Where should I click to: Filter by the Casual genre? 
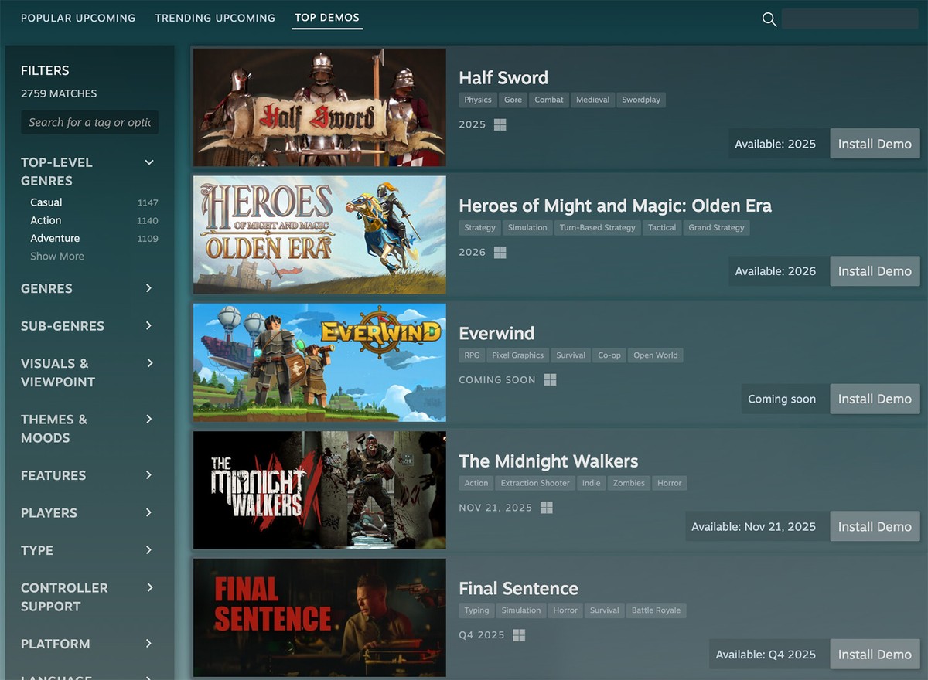point(46,202)
